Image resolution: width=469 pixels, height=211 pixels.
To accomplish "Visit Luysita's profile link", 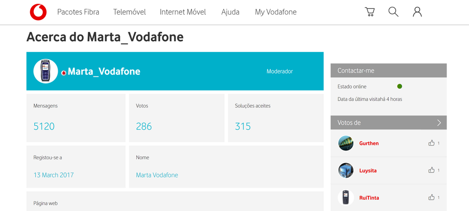I will [368, 171].
